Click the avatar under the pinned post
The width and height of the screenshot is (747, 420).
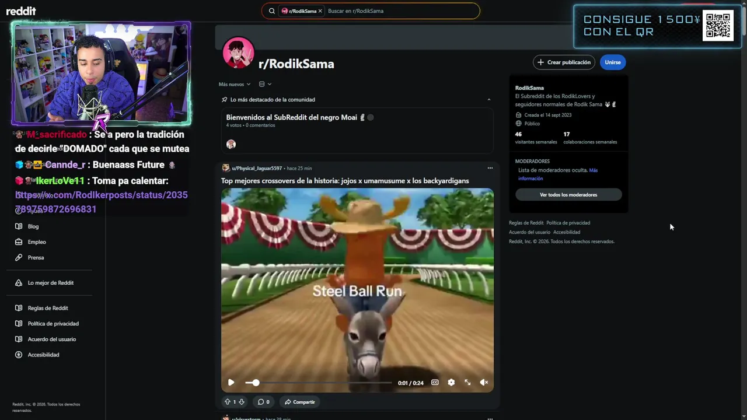(x=231, y=144)
